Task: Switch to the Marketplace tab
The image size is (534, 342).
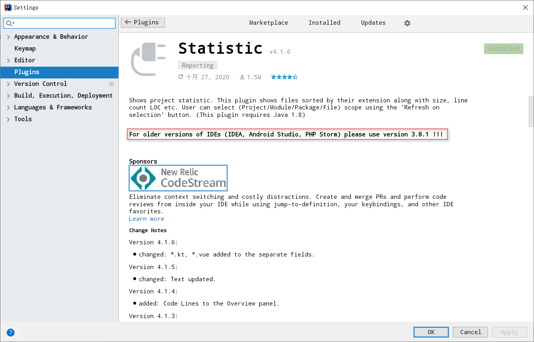Action: point(269,23)
